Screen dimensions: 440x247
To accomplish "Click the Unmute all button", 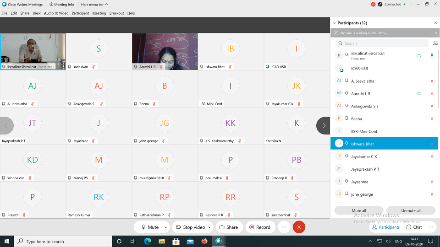I will [x=411, y=210].
